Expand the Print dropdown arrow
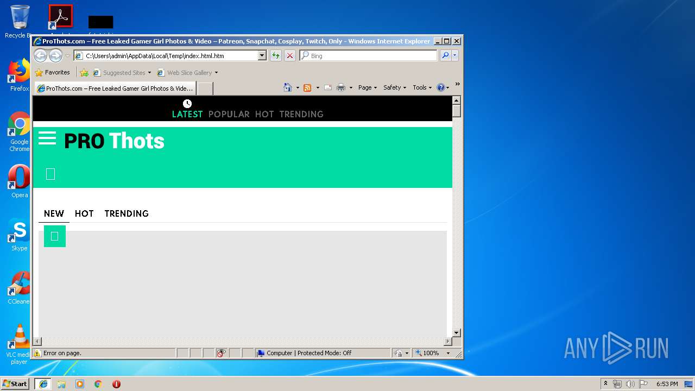 [x=351, y=87]
